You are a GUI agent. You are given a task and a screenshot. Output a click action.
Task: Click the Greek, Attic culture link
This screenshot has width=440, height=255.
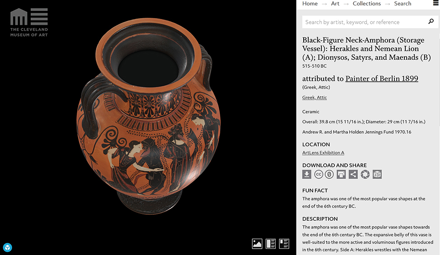coord(315,98)
